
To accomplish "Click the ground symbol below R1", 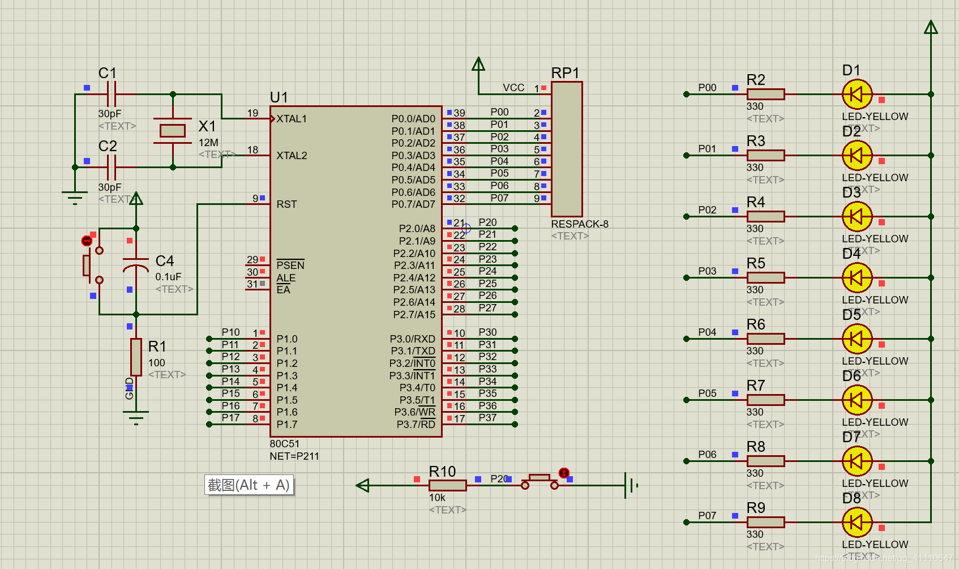I will tap(136, 417).
